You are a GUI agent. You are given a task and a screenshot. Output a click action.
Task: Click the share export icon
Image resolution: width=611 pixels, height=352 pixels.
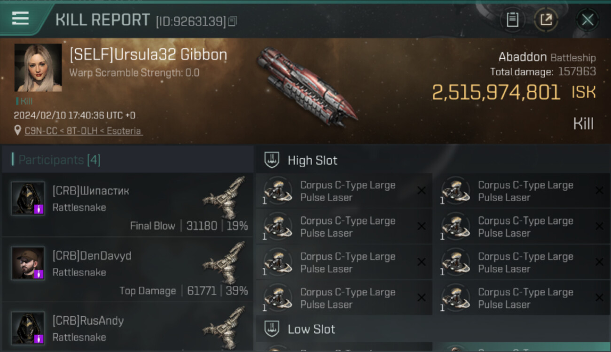point(546,20)
